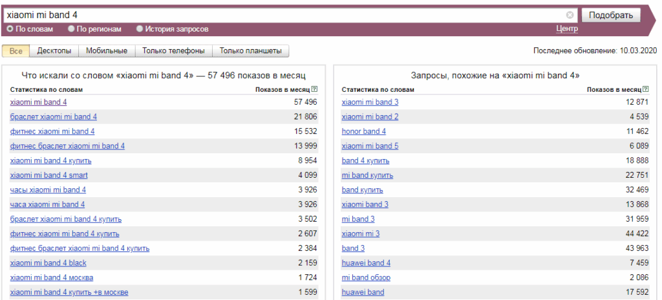
Task: Select the 'По словам' radio button
Action: coord(10,29)
